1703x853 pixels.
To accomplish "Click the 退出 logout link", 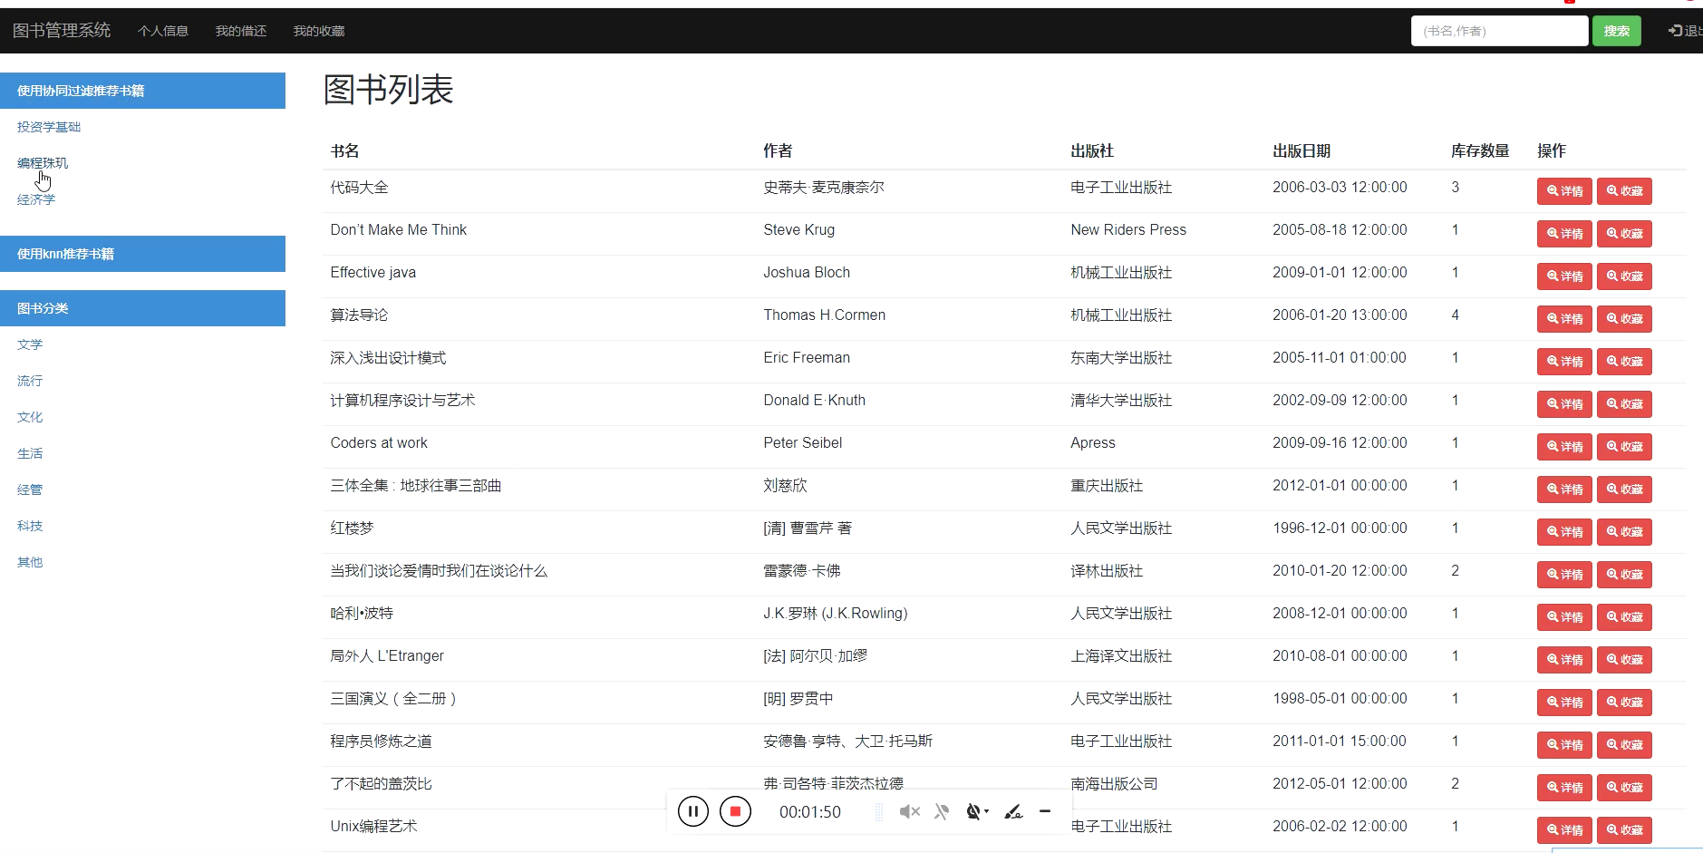I will [1685, 31].
